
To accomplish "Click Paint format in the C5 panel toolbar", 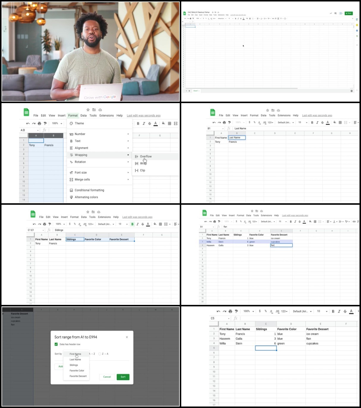I will (237, 311).
